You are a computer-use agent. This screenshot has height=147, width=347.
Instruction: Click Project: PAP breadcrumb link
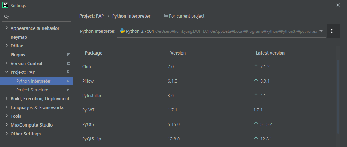pyautogui.click(x=92, y=16)
